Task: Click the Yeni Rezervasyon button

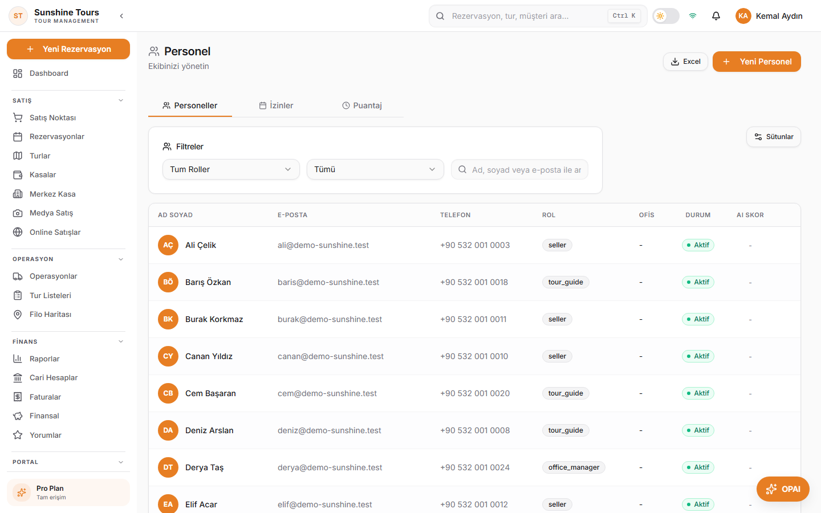Action: tap(68, 49)
